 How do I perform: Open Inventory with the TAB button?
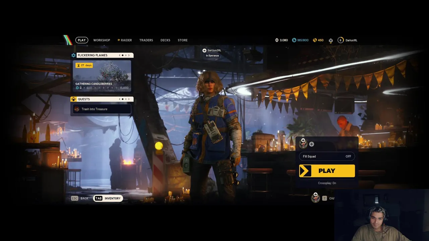point(108,198)
